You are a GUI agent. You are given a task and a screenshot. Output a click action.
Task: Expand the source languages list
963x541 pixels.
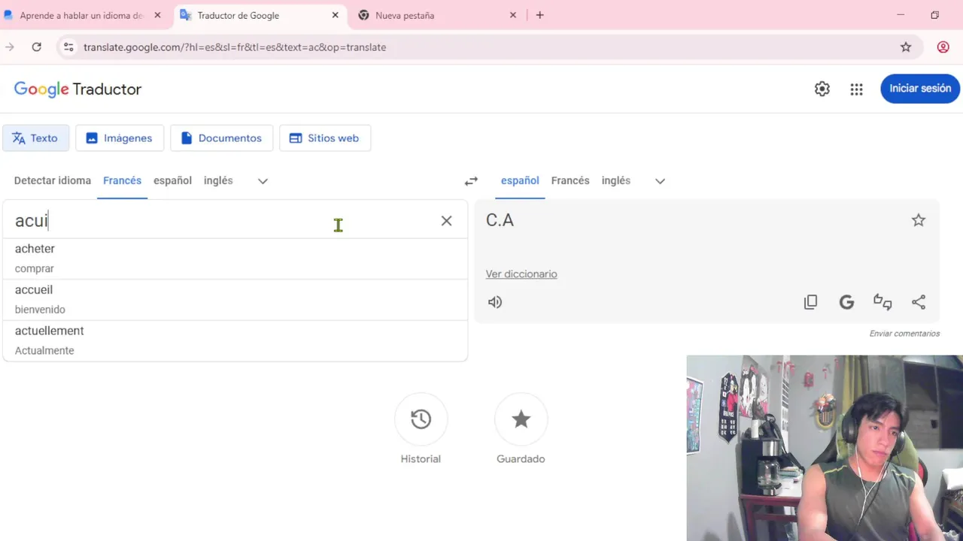click(x=263, y=181)
